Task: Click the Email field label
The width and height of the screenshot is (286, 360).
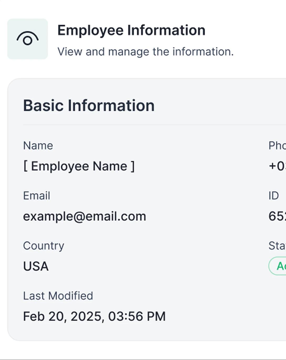Action: pos(37,196)
